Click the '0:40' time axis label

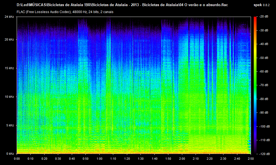tap(72, 159)
